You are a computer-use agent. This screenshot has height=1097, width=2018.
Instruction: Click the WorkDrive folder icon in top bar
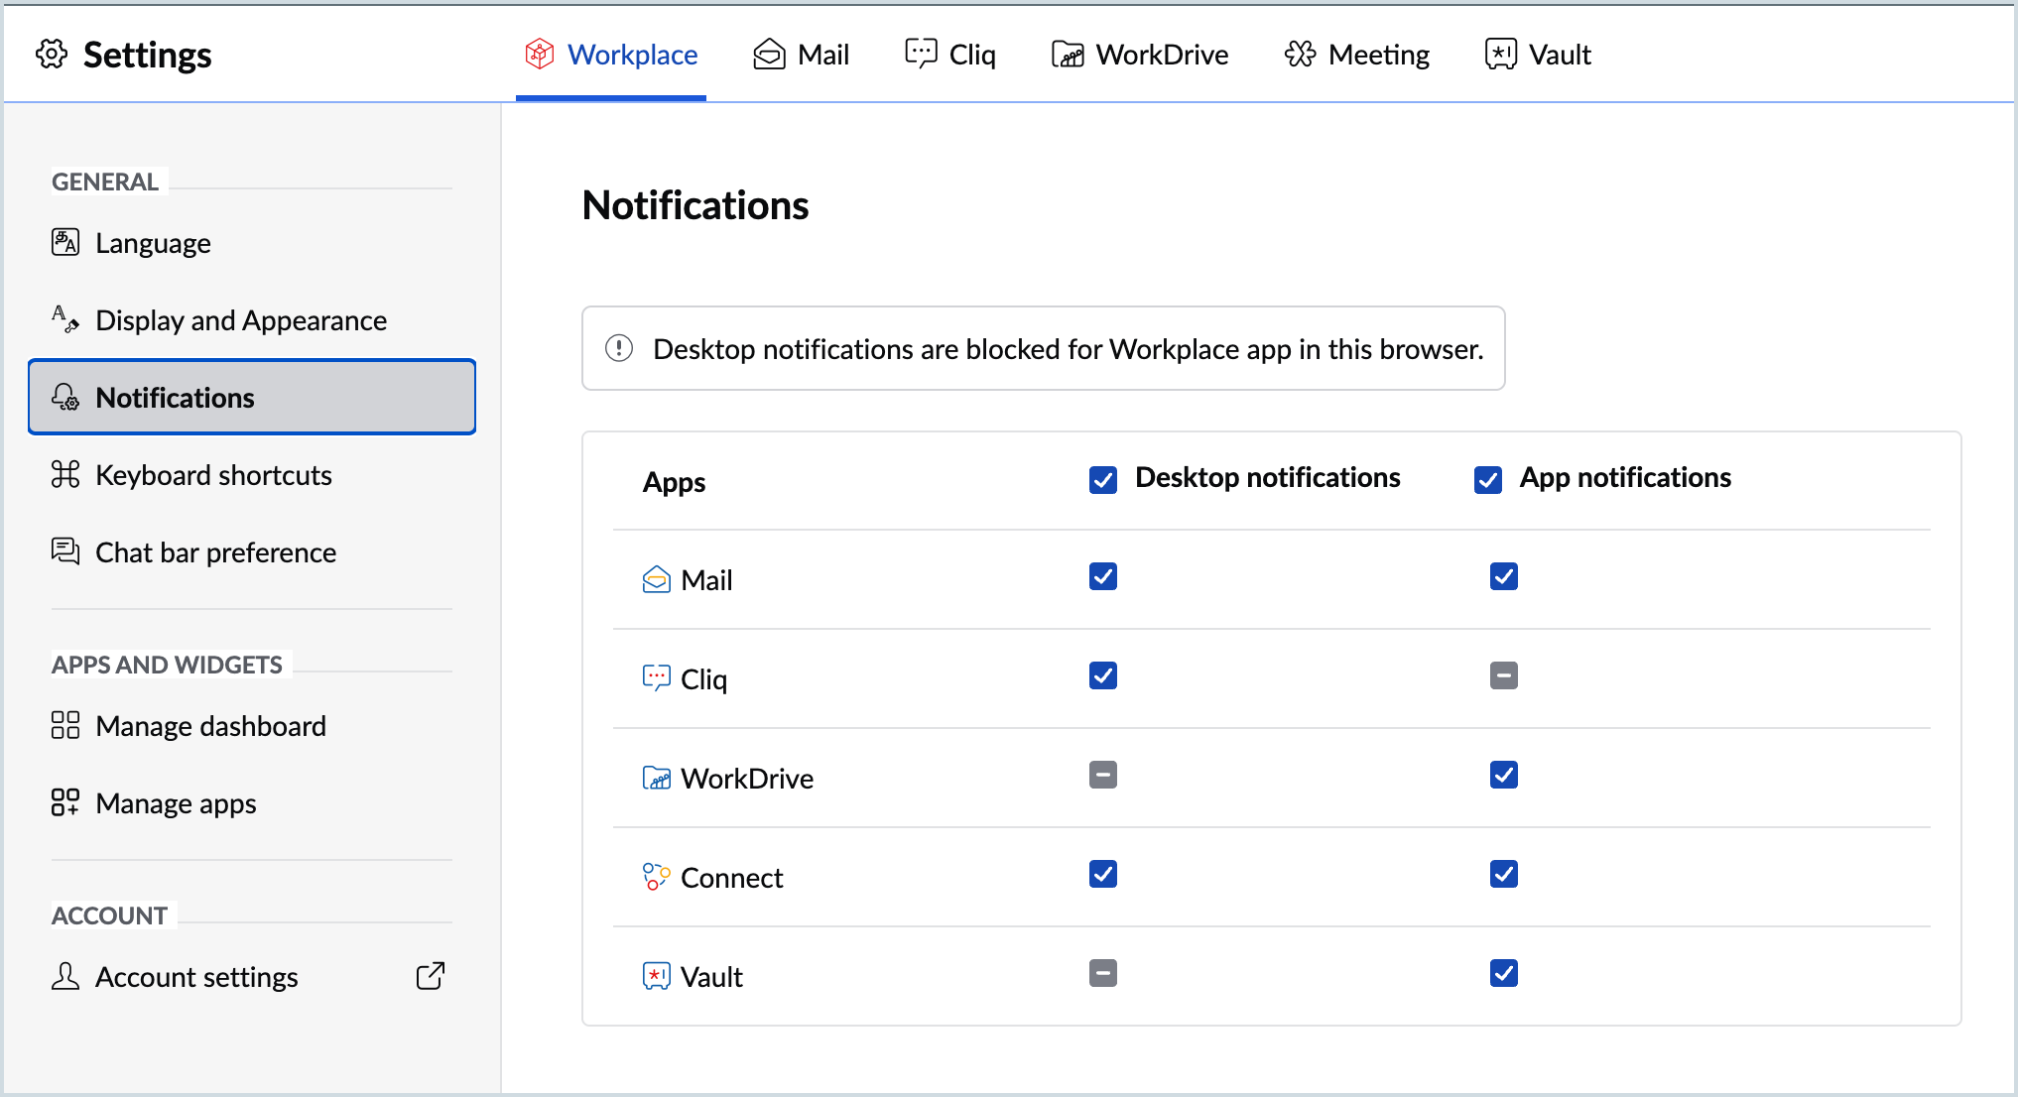pyautogui.click(x=1068, y=54)
